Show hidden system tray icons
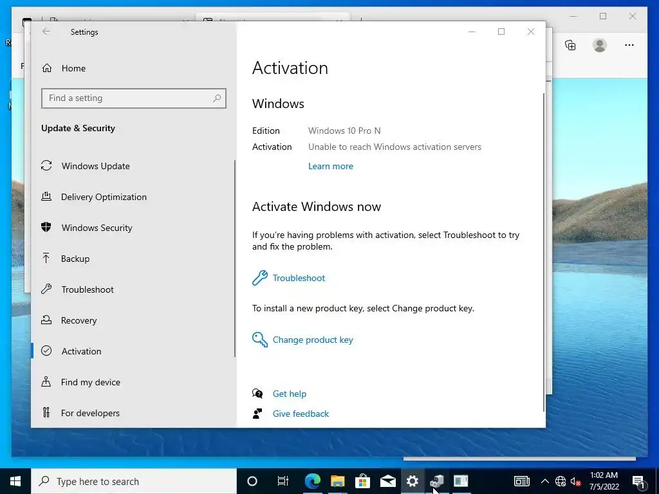This screenshot has height=494, width=659. tap(544, 481)
